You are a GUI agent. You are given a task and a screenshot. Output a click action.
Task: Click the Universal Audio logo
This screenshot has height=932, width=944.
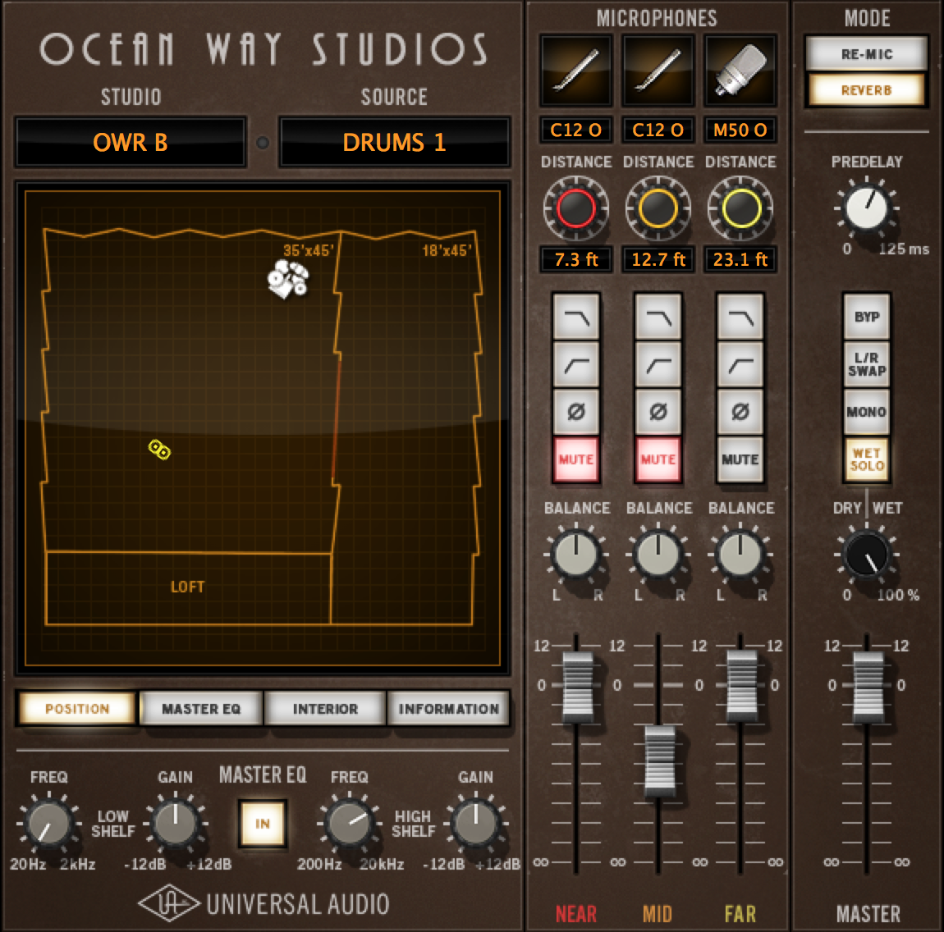click(264, 904)
